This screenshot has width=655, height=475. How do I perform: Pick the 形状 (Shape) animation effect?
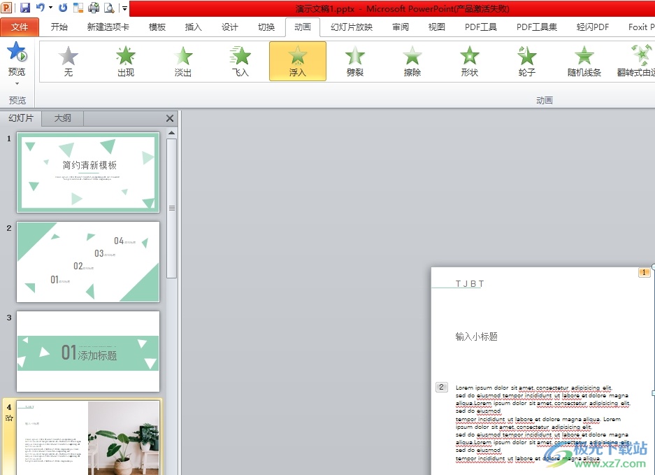470,61
